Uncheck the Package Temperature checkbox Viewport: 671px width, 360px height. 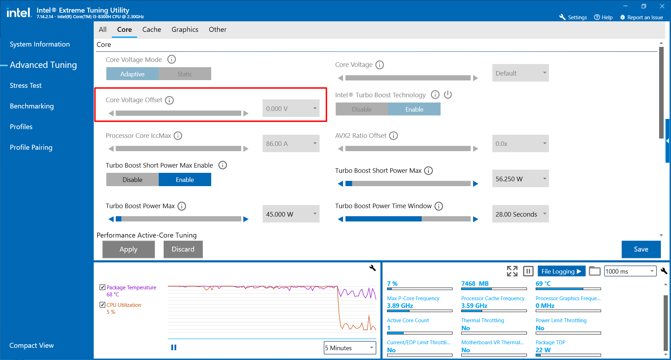click(x=102, y=287)
